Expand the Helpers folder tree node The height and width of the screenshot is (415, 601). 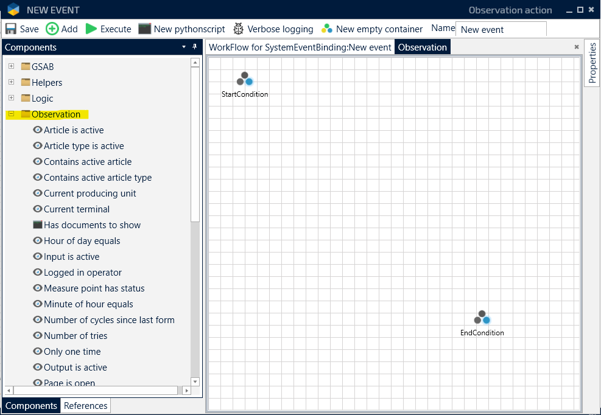11,82
